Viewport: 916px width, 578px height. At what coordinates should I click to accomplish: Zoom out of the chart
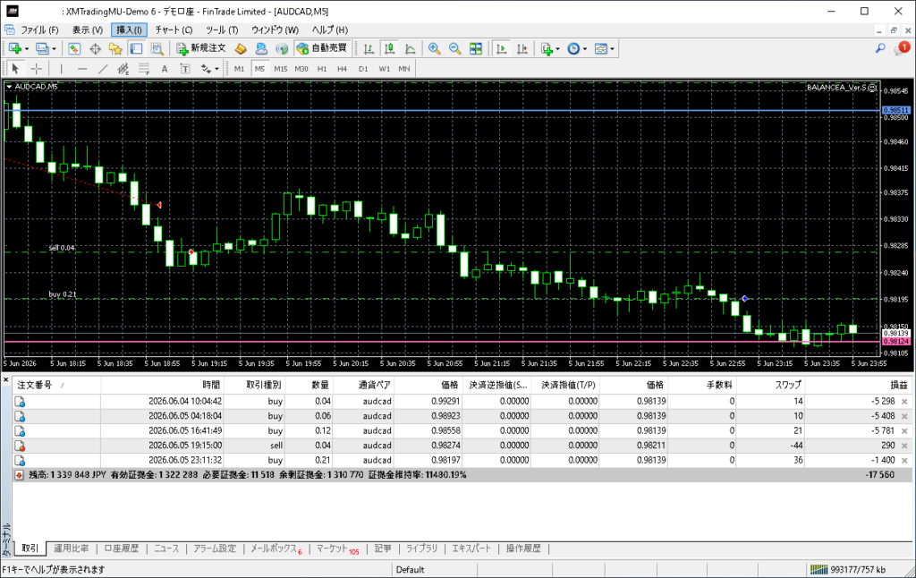454,48
